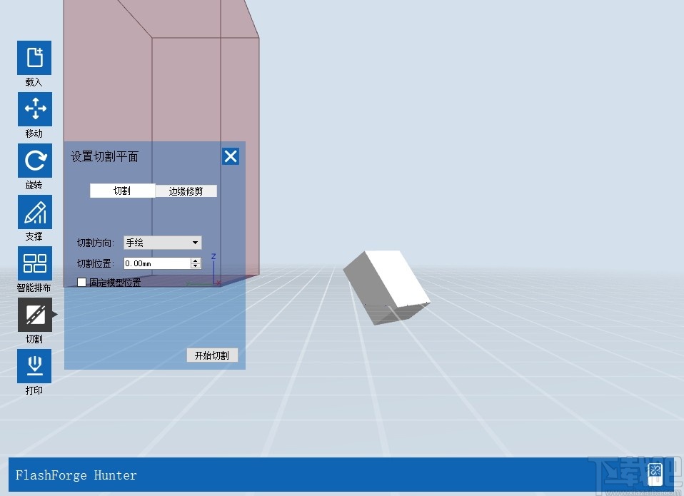This screenshot has height=496, width=684.
Task: Enable the 固定模型位置 checkbox
Action: pyautogui.click(x=81, y=282)
